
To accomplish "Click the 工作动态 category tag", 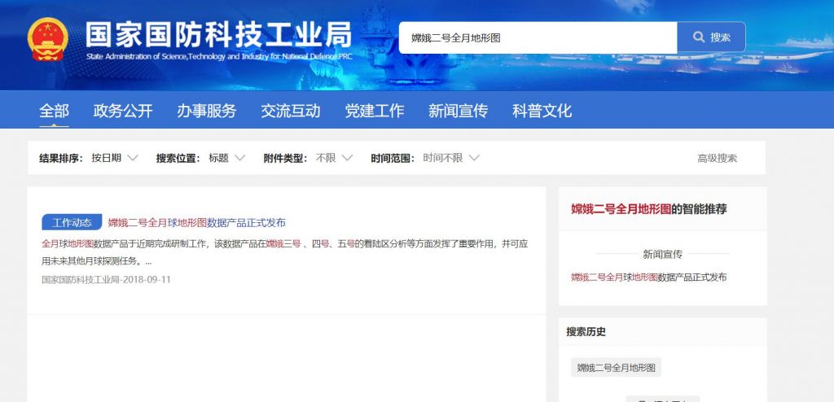I will coord(72,222).
